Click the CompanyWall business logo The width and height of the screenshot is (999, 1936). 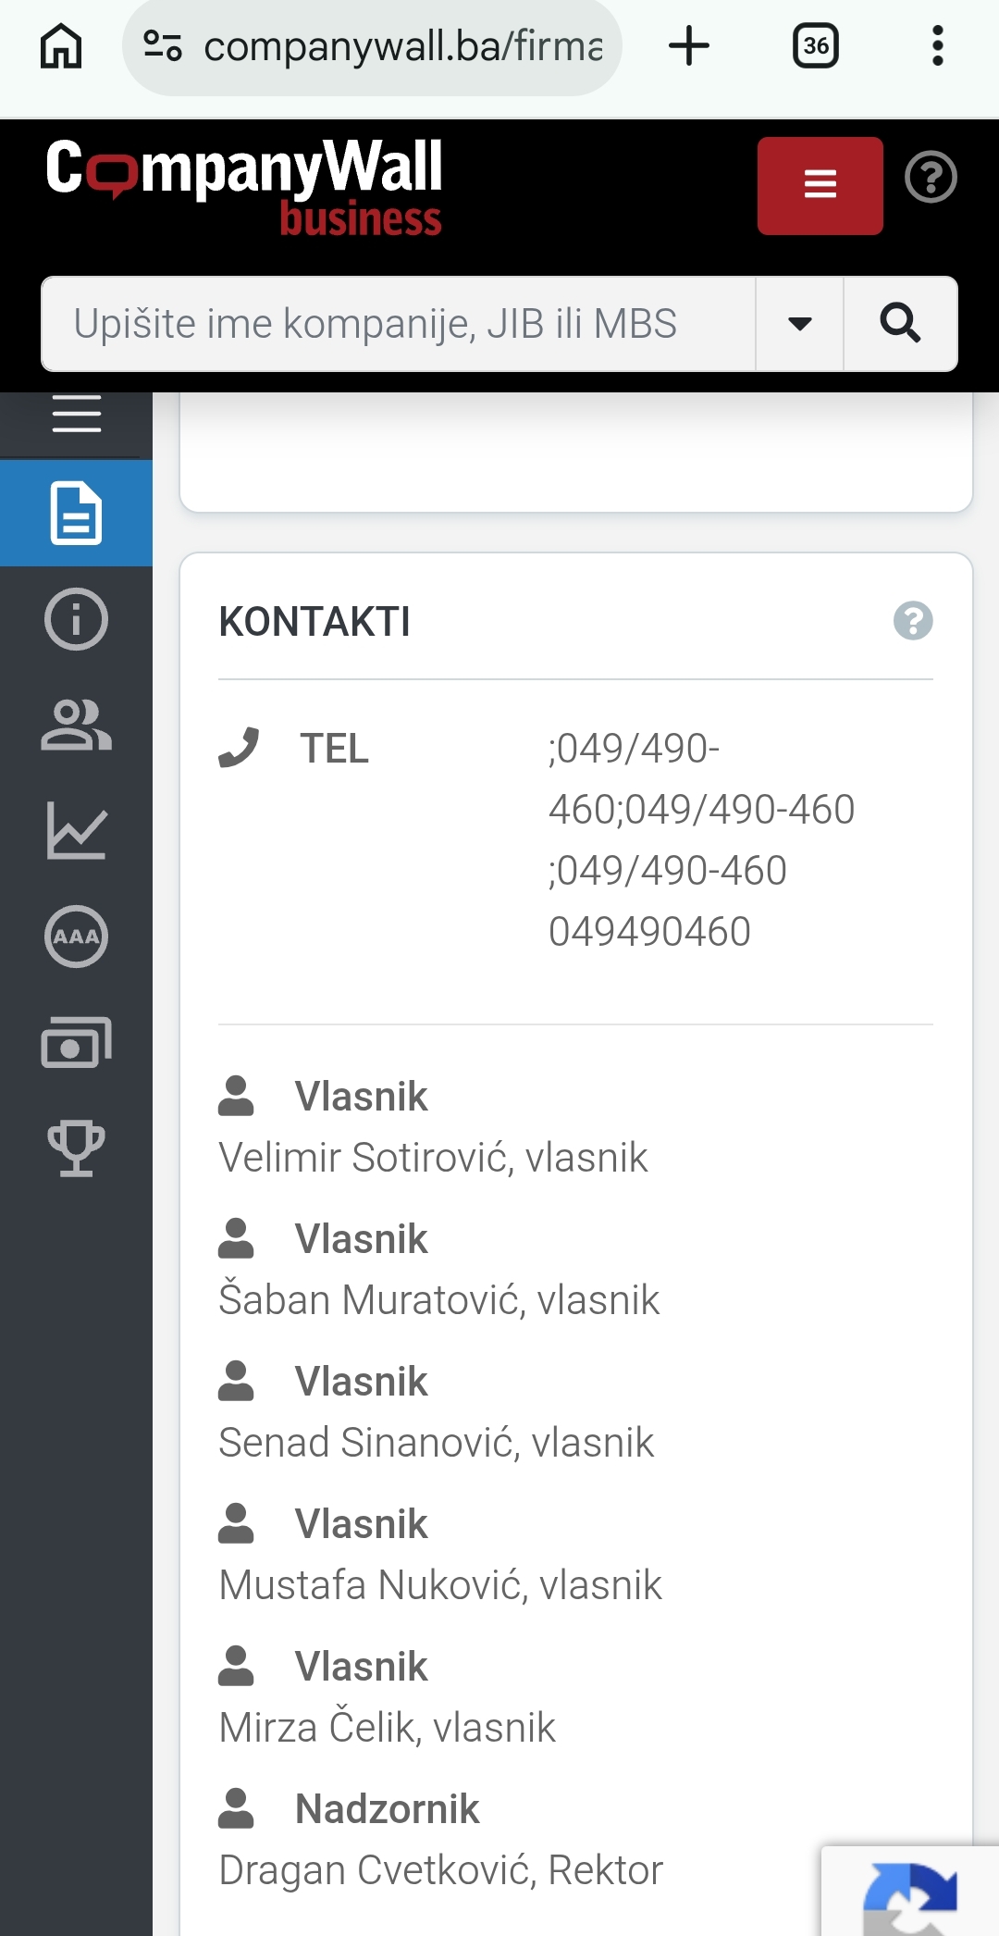point(244,185)
